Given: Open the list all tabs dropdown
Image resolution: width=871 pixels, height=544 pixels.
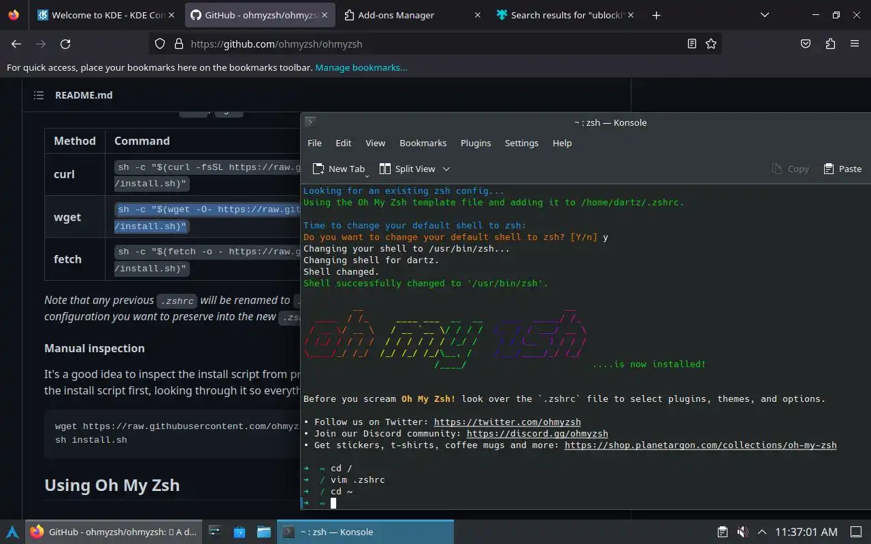Looking at the screenshot, I should (x=765, y=15).
